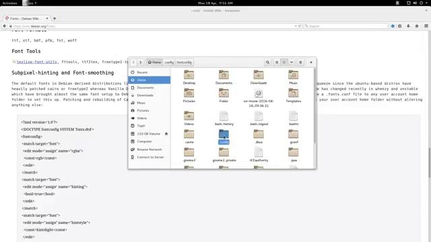Open the view options dropdown arrow
Screen dimensions: 431x242
click(292, 63)
